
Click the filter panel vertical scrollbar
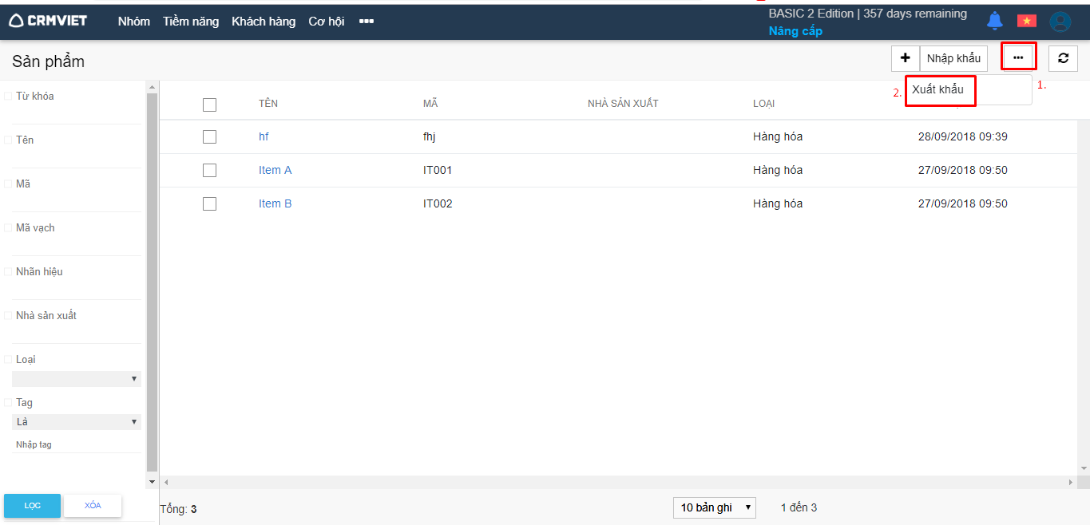click(152, 279)
